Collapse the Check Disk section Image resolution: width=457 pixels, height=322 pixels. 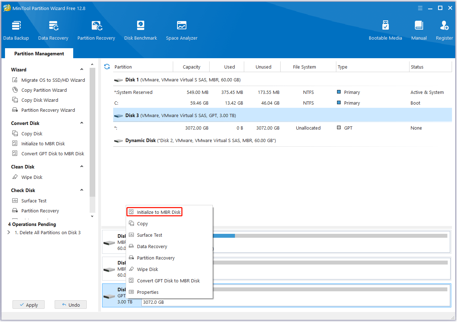pos(82,190)
